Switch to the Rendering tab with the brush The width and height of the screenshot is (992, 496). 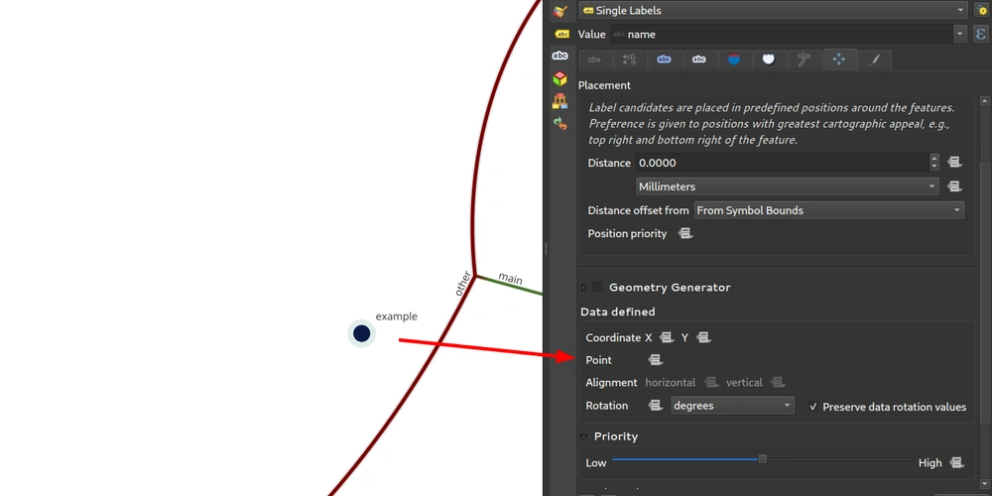(874, 60)
